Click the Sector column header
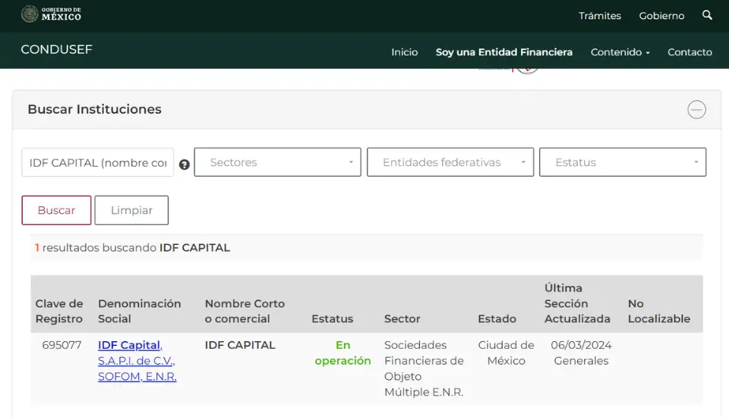Viewport: 729px width, 417px height. (x=402, y=319)
